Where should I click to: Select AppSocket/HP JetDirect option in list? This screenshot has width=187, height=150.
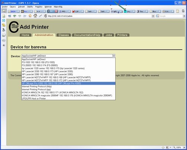[x=68, y=59]
